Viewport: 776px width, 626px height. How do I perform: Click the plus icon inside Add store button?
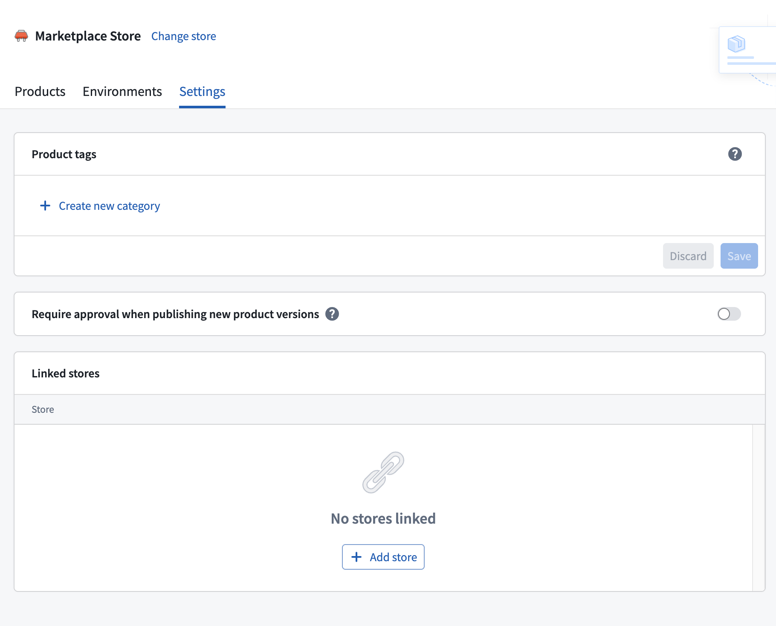point(356,557)
